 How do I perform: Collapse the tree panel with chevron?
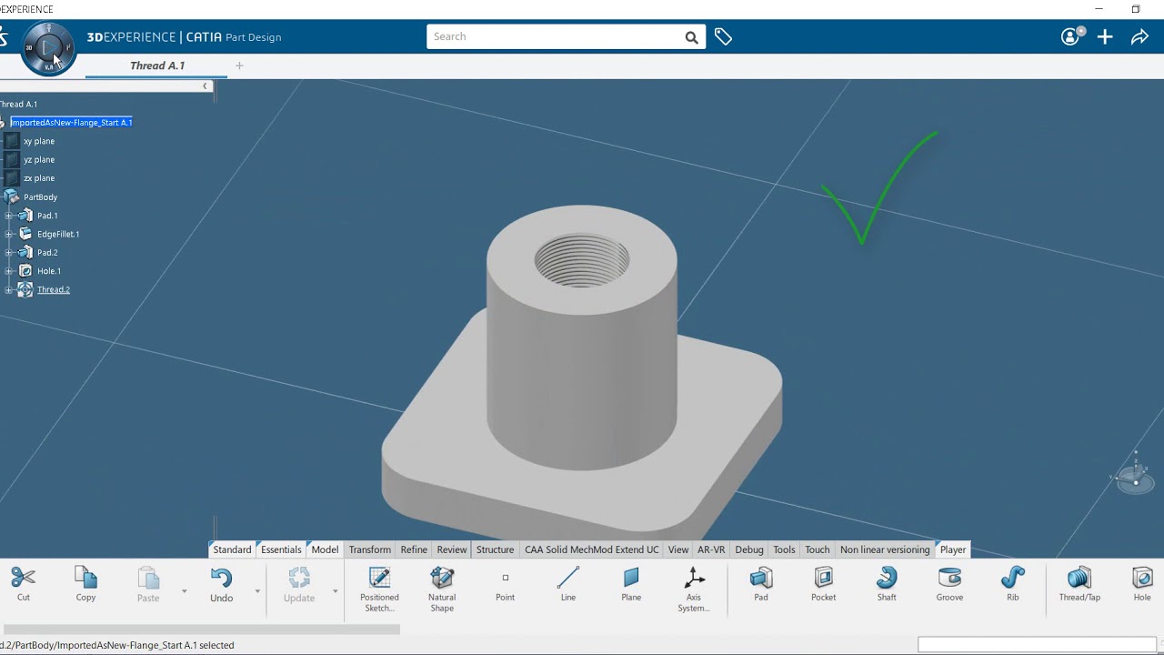pos(205,86)
